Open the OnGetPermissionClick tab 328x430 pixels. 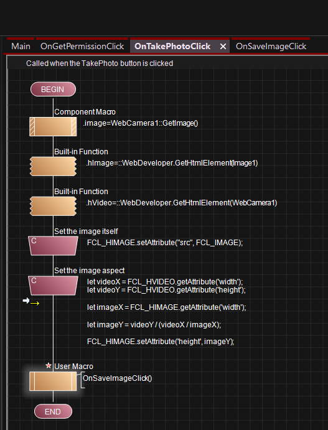(x=82, y=46)
